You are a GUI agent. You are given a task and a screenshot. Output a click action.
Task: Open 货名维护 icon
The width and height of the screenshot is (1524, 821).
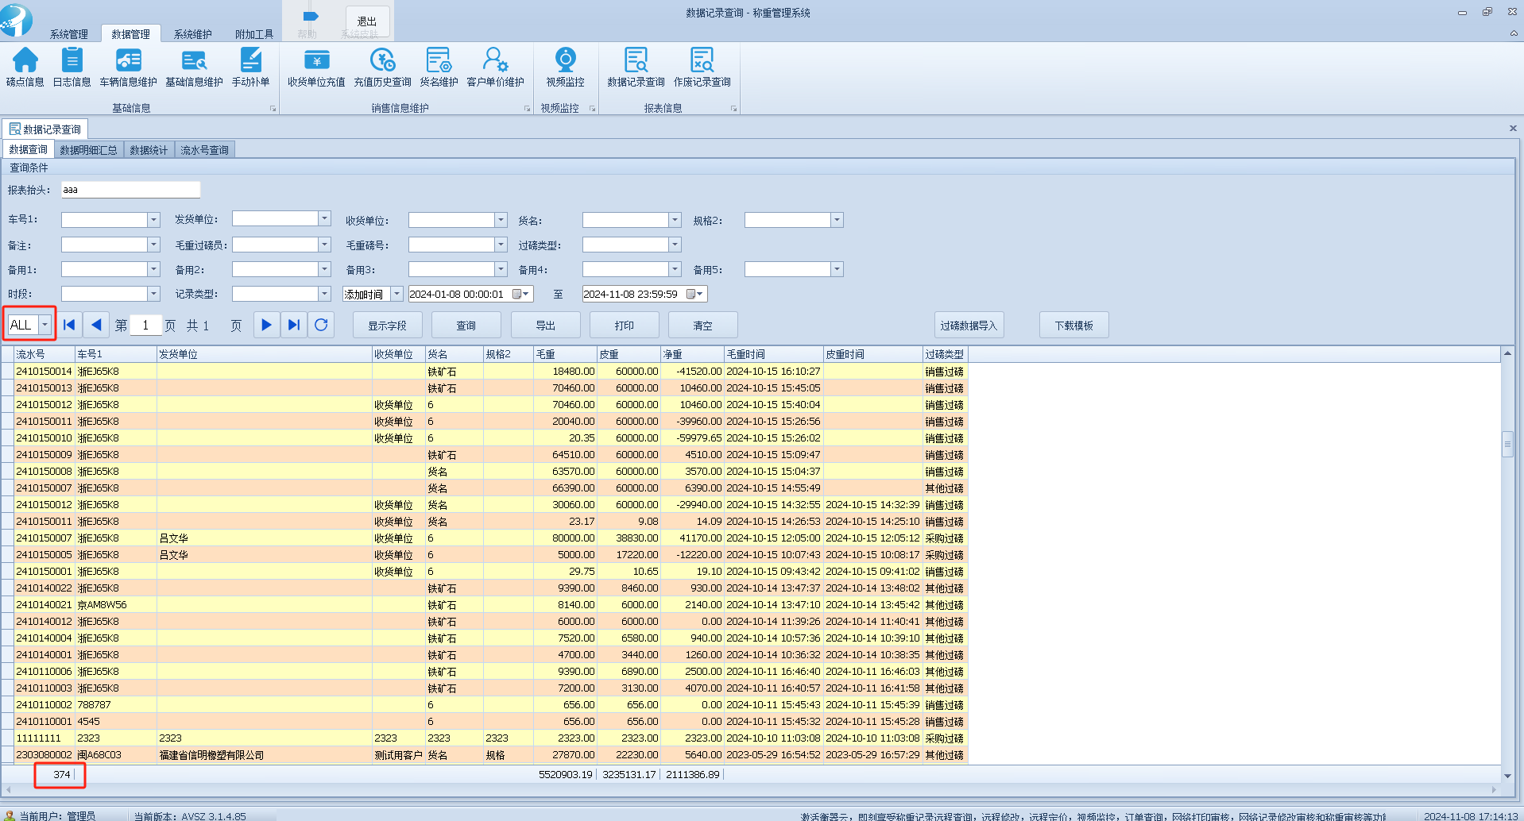pos(439,67)
